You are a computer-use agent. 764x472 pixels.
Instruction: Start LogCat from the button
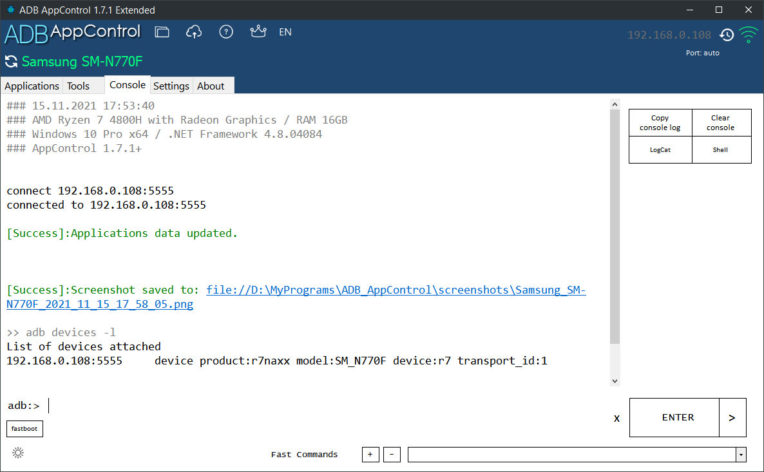pyautogui.click(x=660, y=149)
